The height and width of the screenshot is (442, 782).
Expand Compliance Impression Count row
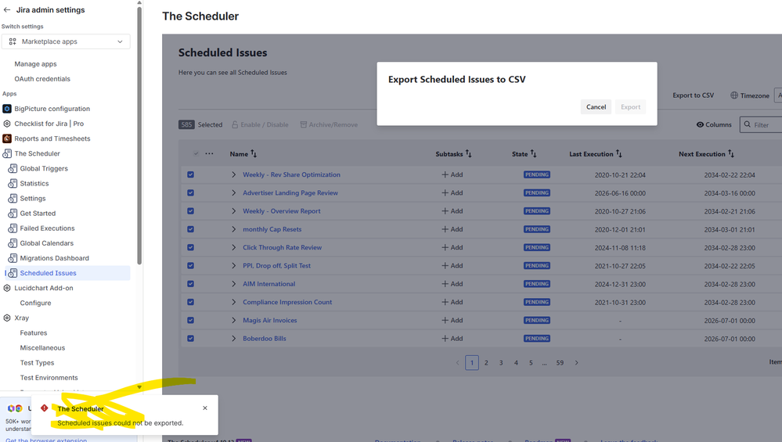[x=233, y=302]
